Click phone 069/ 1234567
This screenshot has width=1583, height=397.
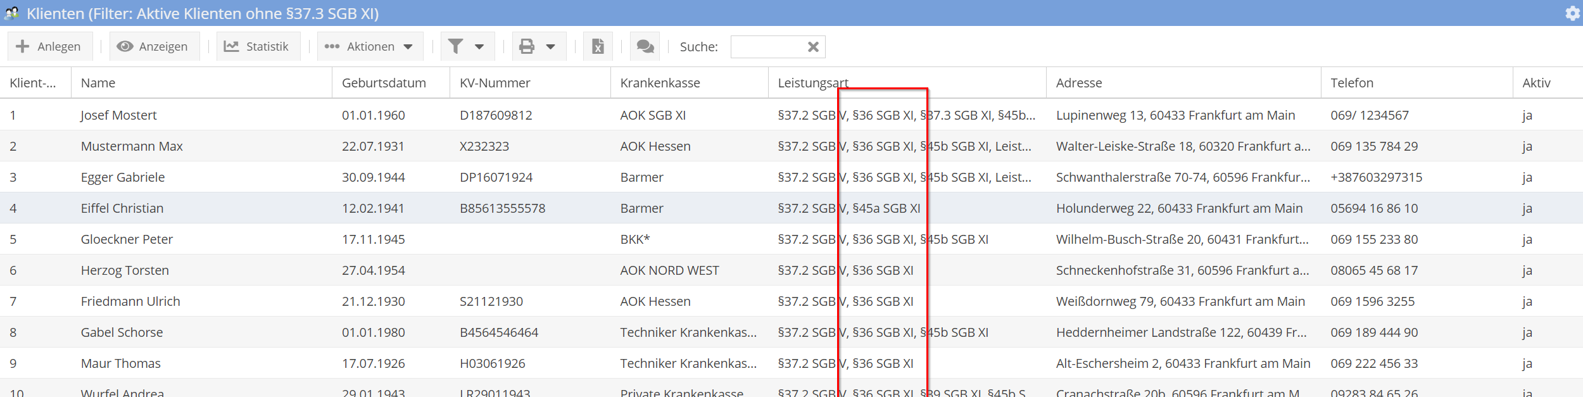click(1370, 115)
